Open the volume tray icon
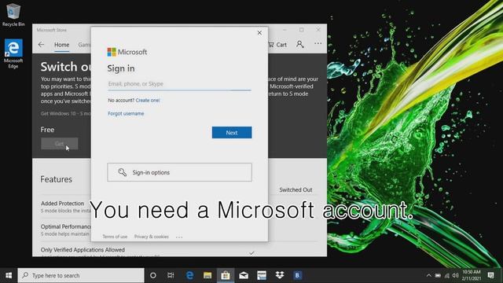 click(456, 275)
